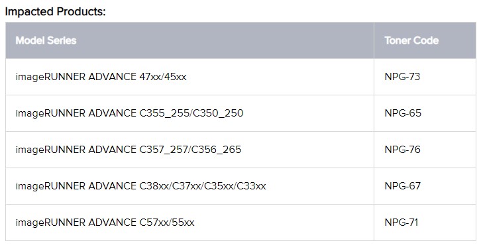Screen dimensions: 481x247
Task: Click the Model Series column header
Action: pyautogui.click(x=46, y=40)
